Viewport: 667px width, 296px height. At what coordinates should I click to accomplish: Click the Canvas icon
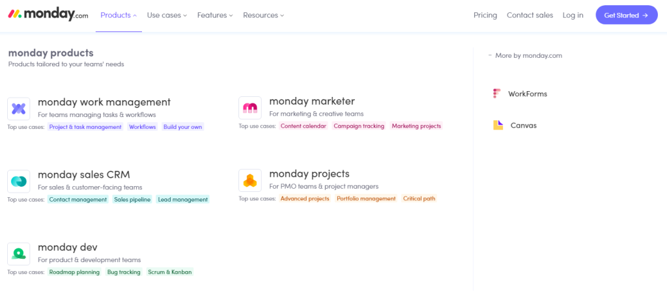pos(498,126)
